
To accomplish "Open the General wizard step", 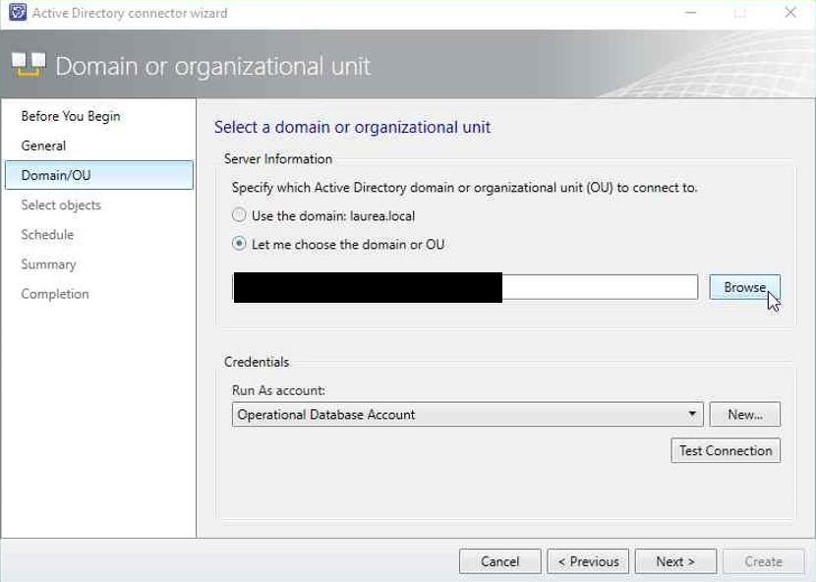I will point(43,145).
